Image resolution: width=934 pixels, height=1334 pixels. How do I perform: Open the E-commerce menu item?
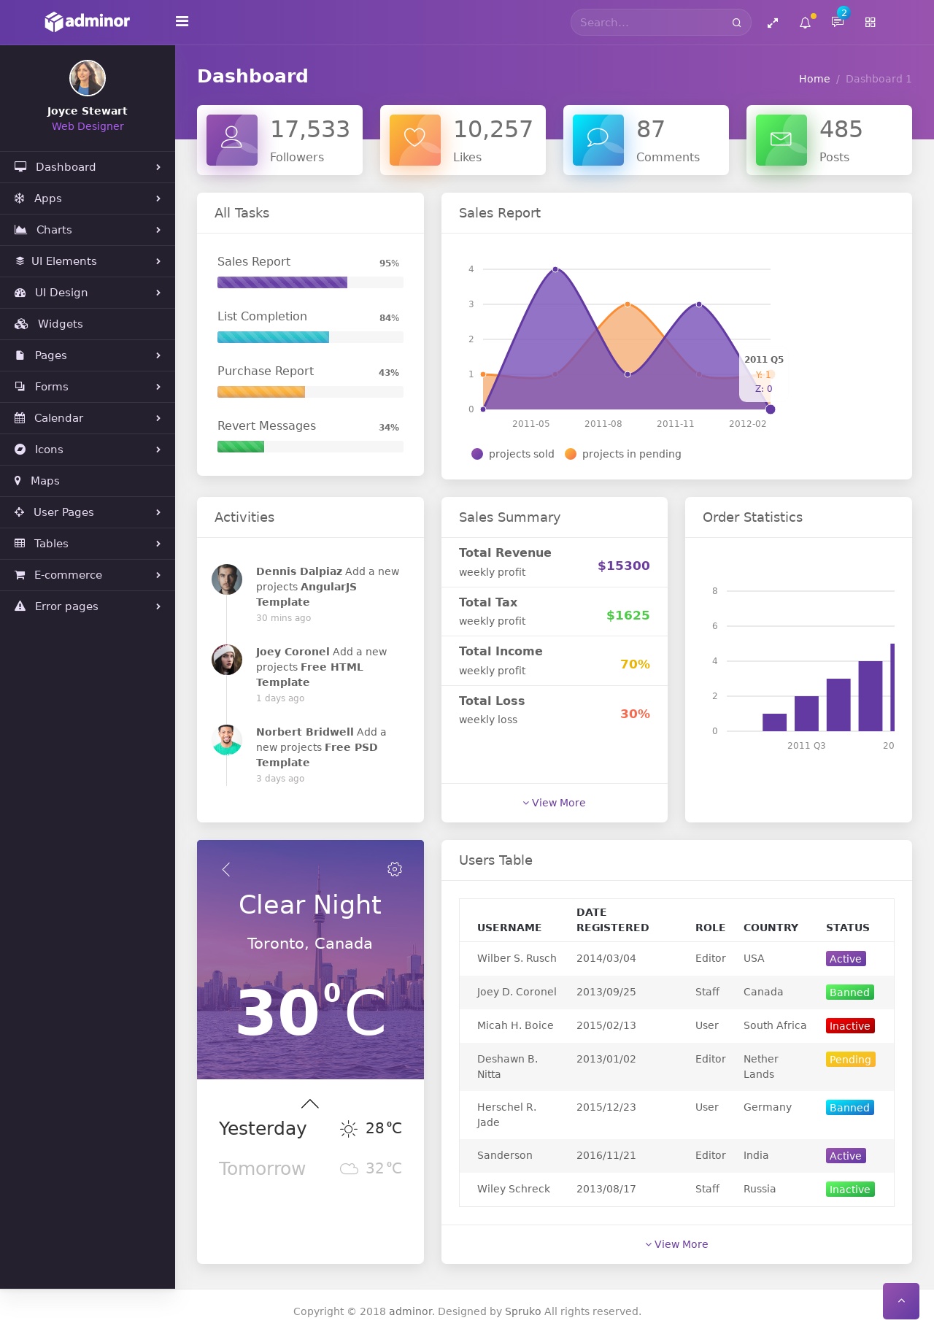(x=88, y=575)
